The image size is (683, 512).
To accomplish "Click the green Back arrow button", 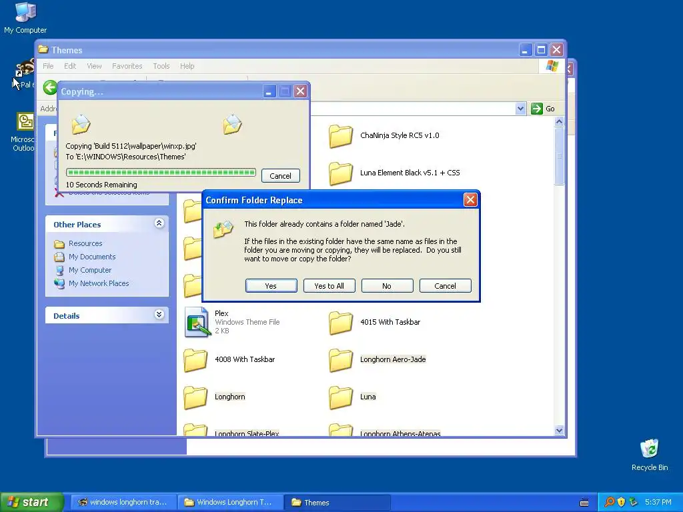I will pos(50,87).
